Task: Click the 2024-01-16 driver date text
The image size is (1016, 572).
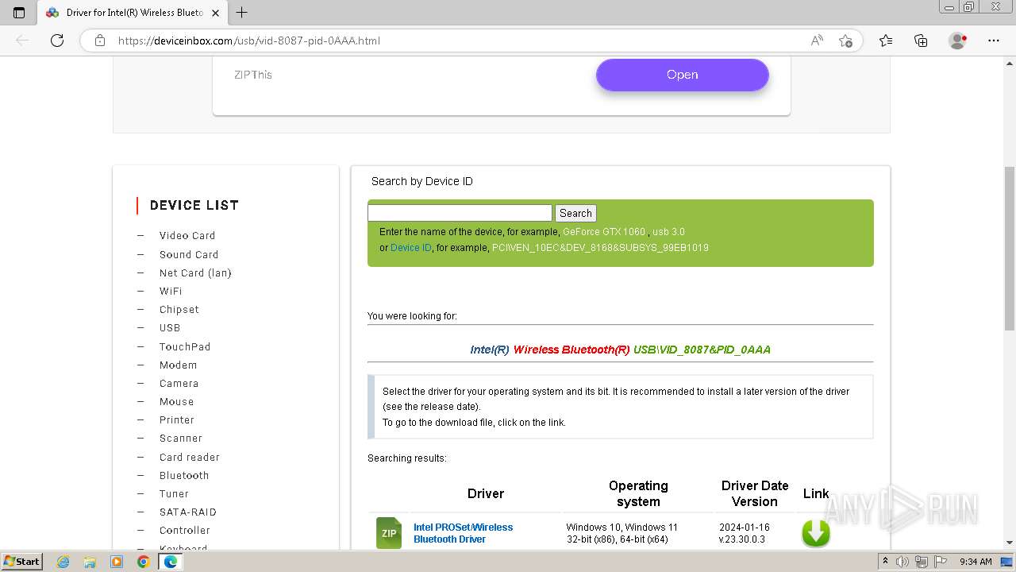Action: click(745, 527)
